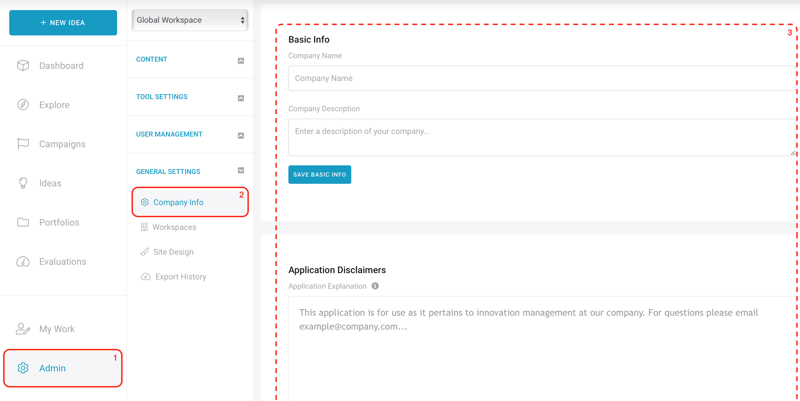Click the Admin gear icon

tap(23, 368)
